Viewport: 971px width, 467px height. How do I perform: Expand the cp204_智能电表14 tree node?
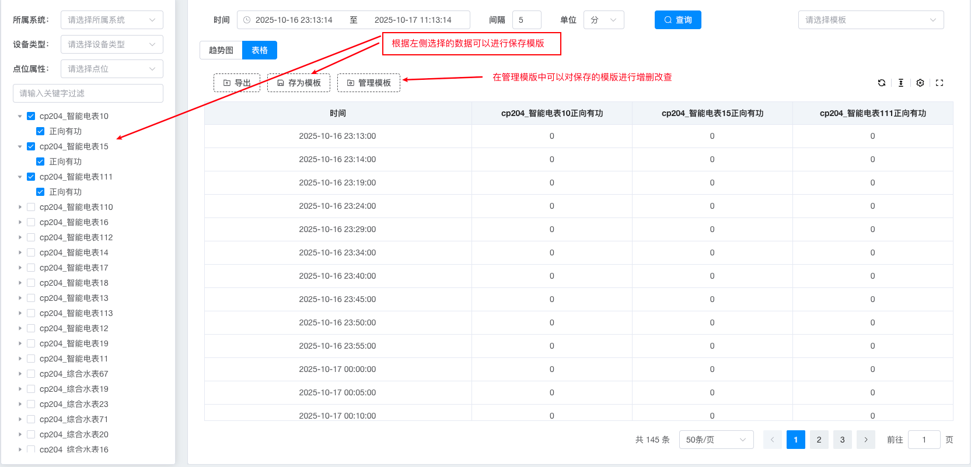coord(20,252)
